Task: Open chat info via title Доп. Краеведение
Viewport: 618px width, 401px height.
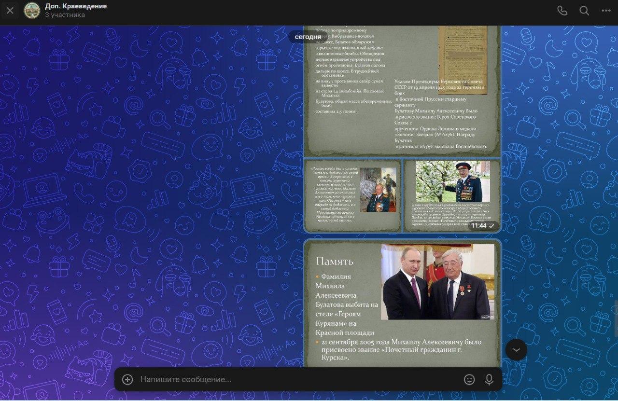Action: click(x=76, y=6)
